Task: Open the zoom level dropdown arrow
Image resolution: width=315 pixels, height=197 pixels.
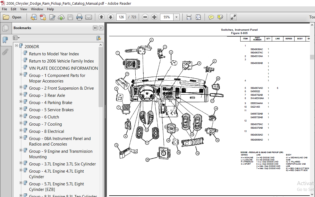Action: coord(176,17)
